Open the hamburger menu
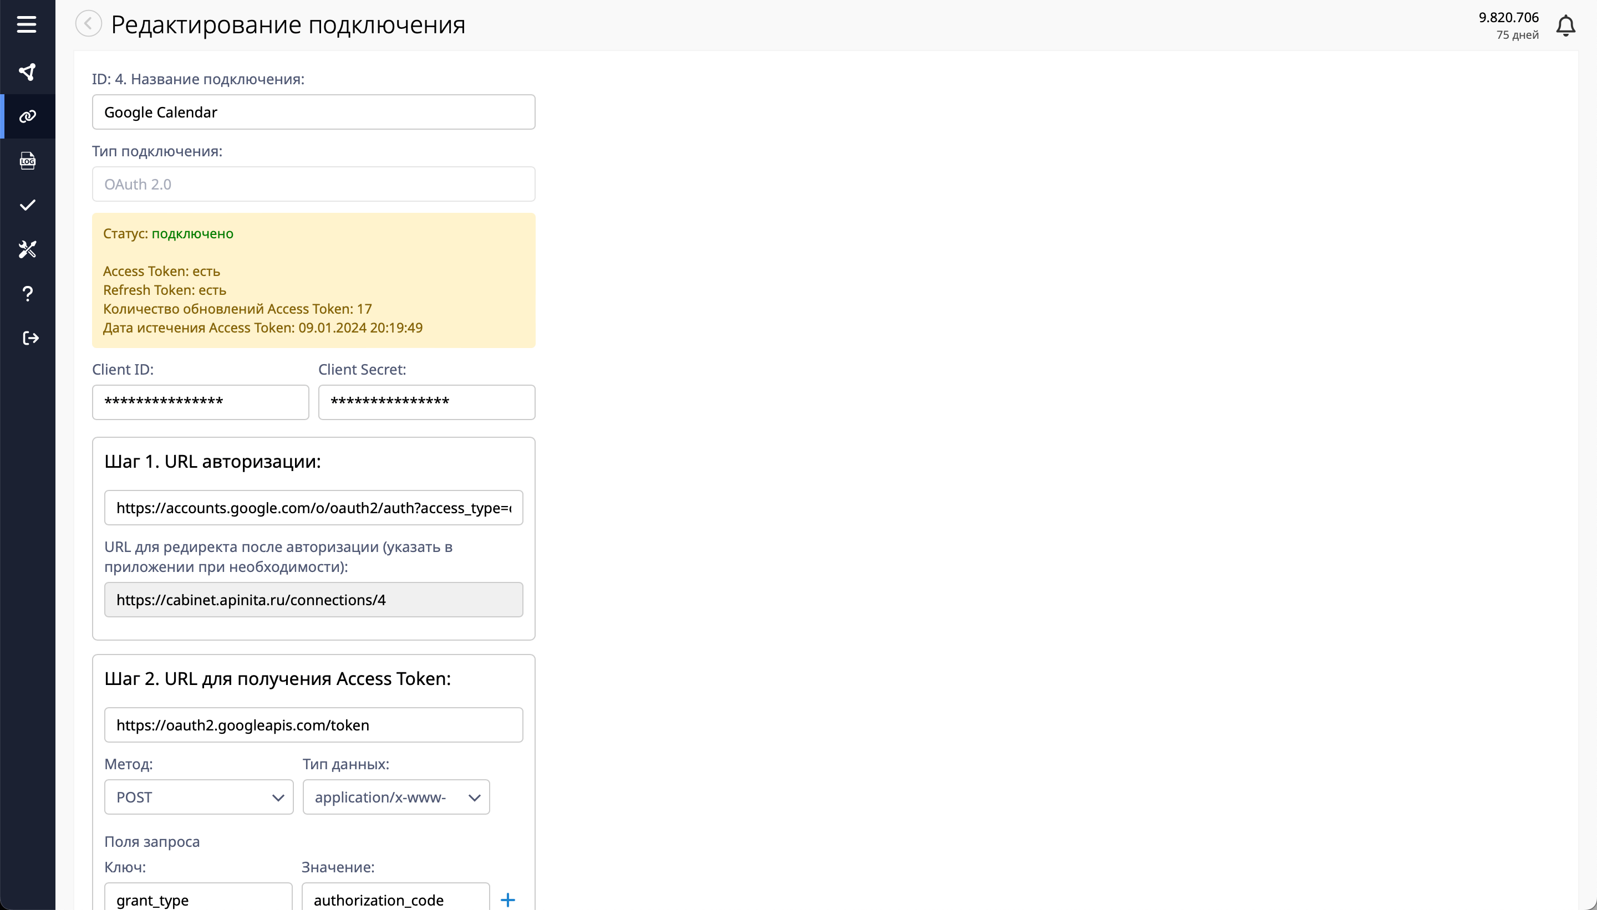The width and height of the screenshot is (1597, 910). coord(26,24)
